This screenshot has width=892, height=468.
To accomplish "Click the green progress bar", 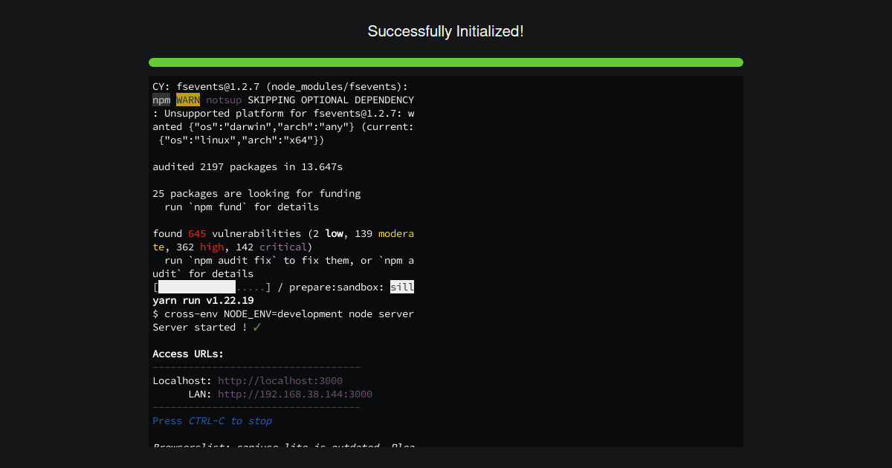I will tap(446, 62).
